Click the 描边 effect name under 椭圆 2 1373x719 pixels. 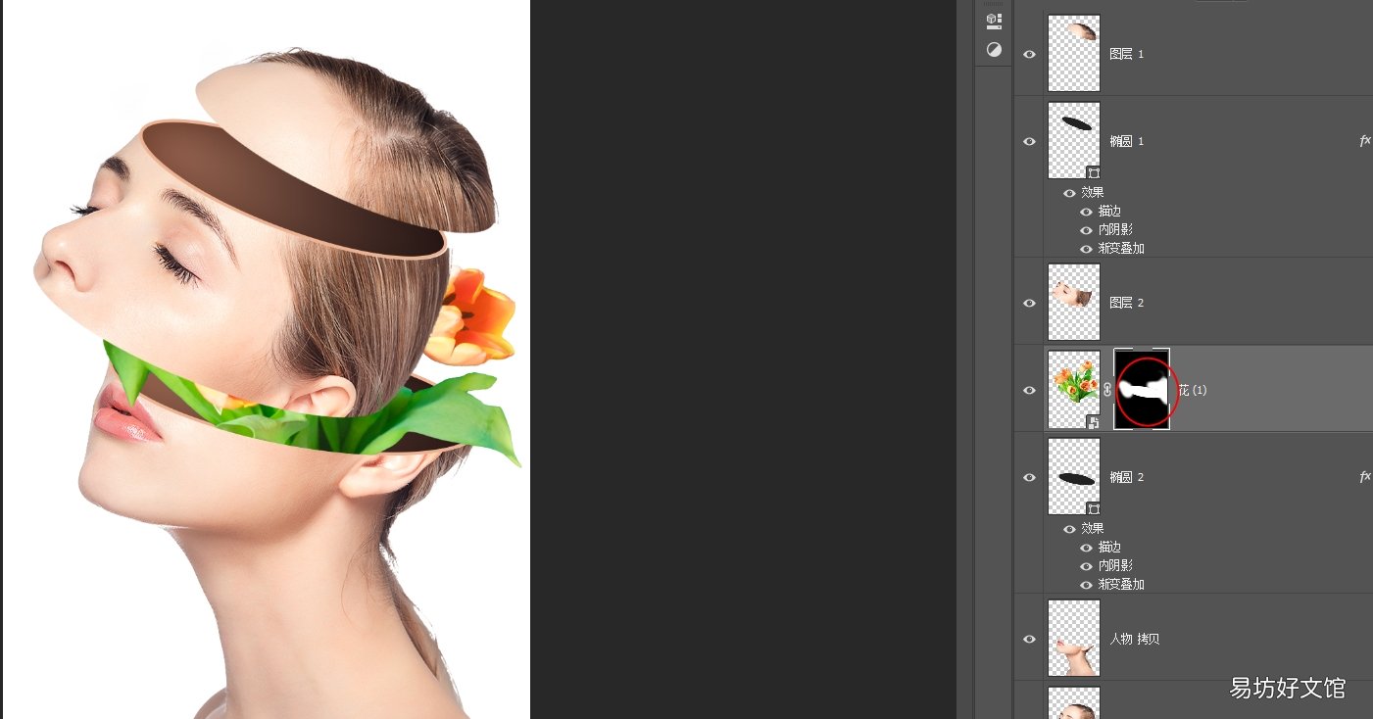1109,548
